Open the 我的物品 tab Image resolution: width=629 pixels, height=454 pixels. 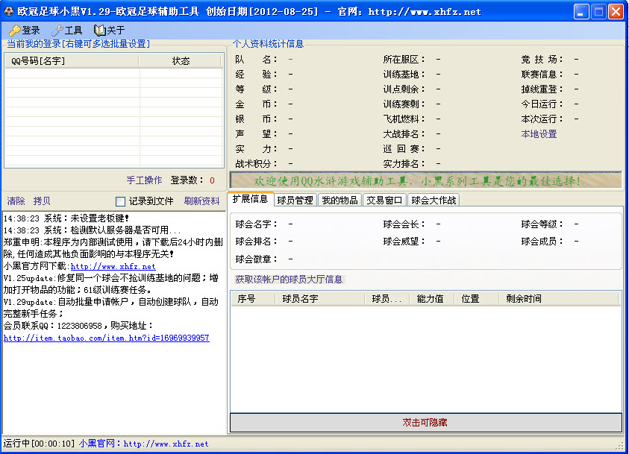coord(339,200)
